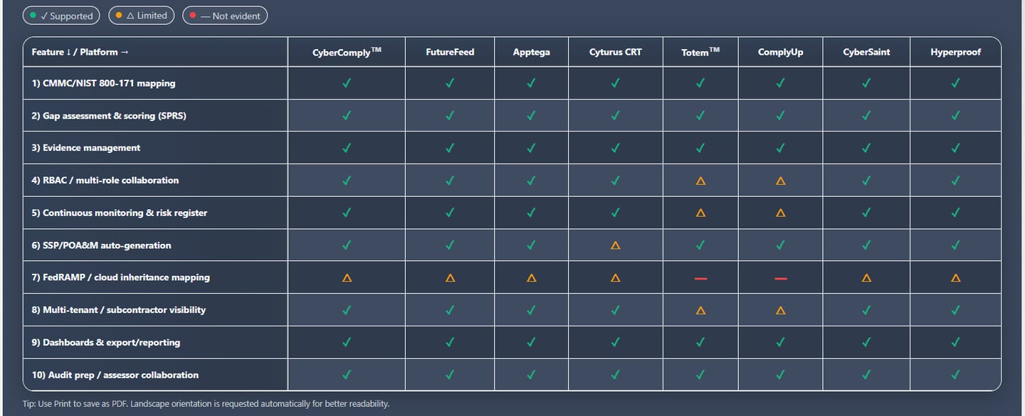Click the Hyperproof column header

[x=955, y=52]
